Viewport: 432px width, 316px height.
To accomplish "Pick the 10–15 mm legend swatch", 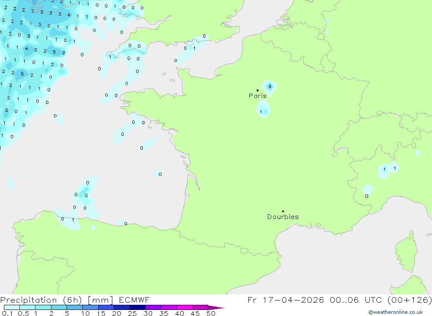I will (x=90, y=307).
